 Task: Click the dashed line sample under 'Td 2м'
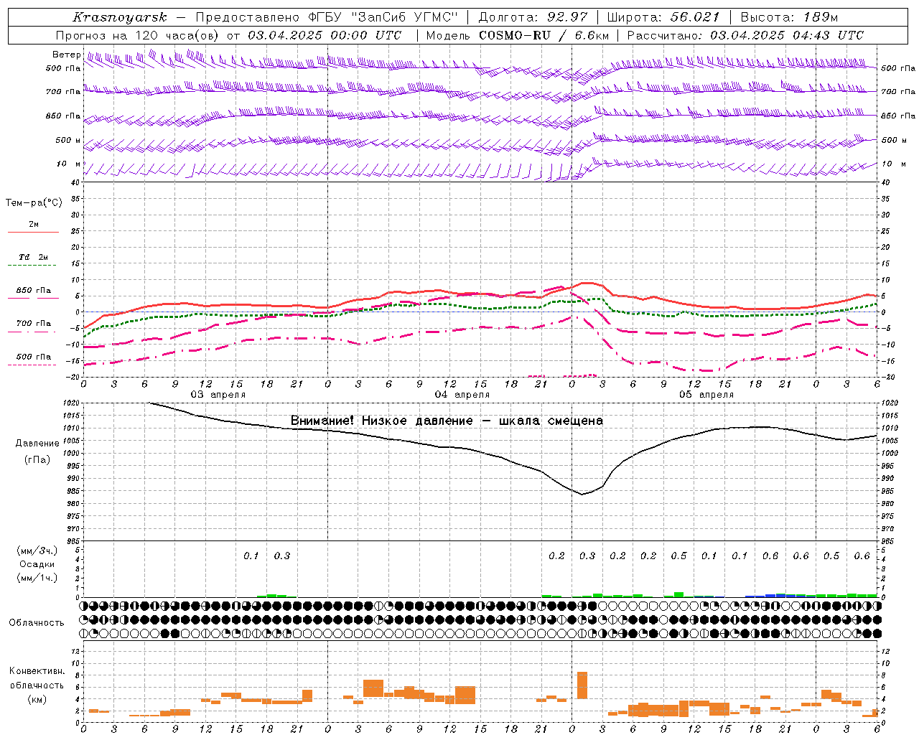tap(33, 266)
